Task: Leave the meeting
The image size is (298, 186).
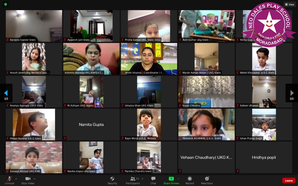Action: (x=289, y=180)
